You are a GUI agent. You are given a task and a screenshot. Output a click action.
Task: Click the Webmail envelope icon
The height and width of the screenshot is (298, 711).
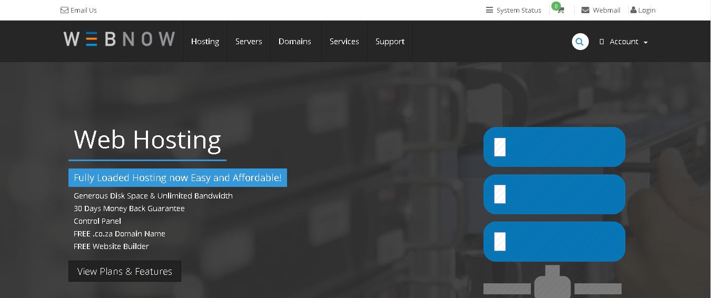coord(585,10)
